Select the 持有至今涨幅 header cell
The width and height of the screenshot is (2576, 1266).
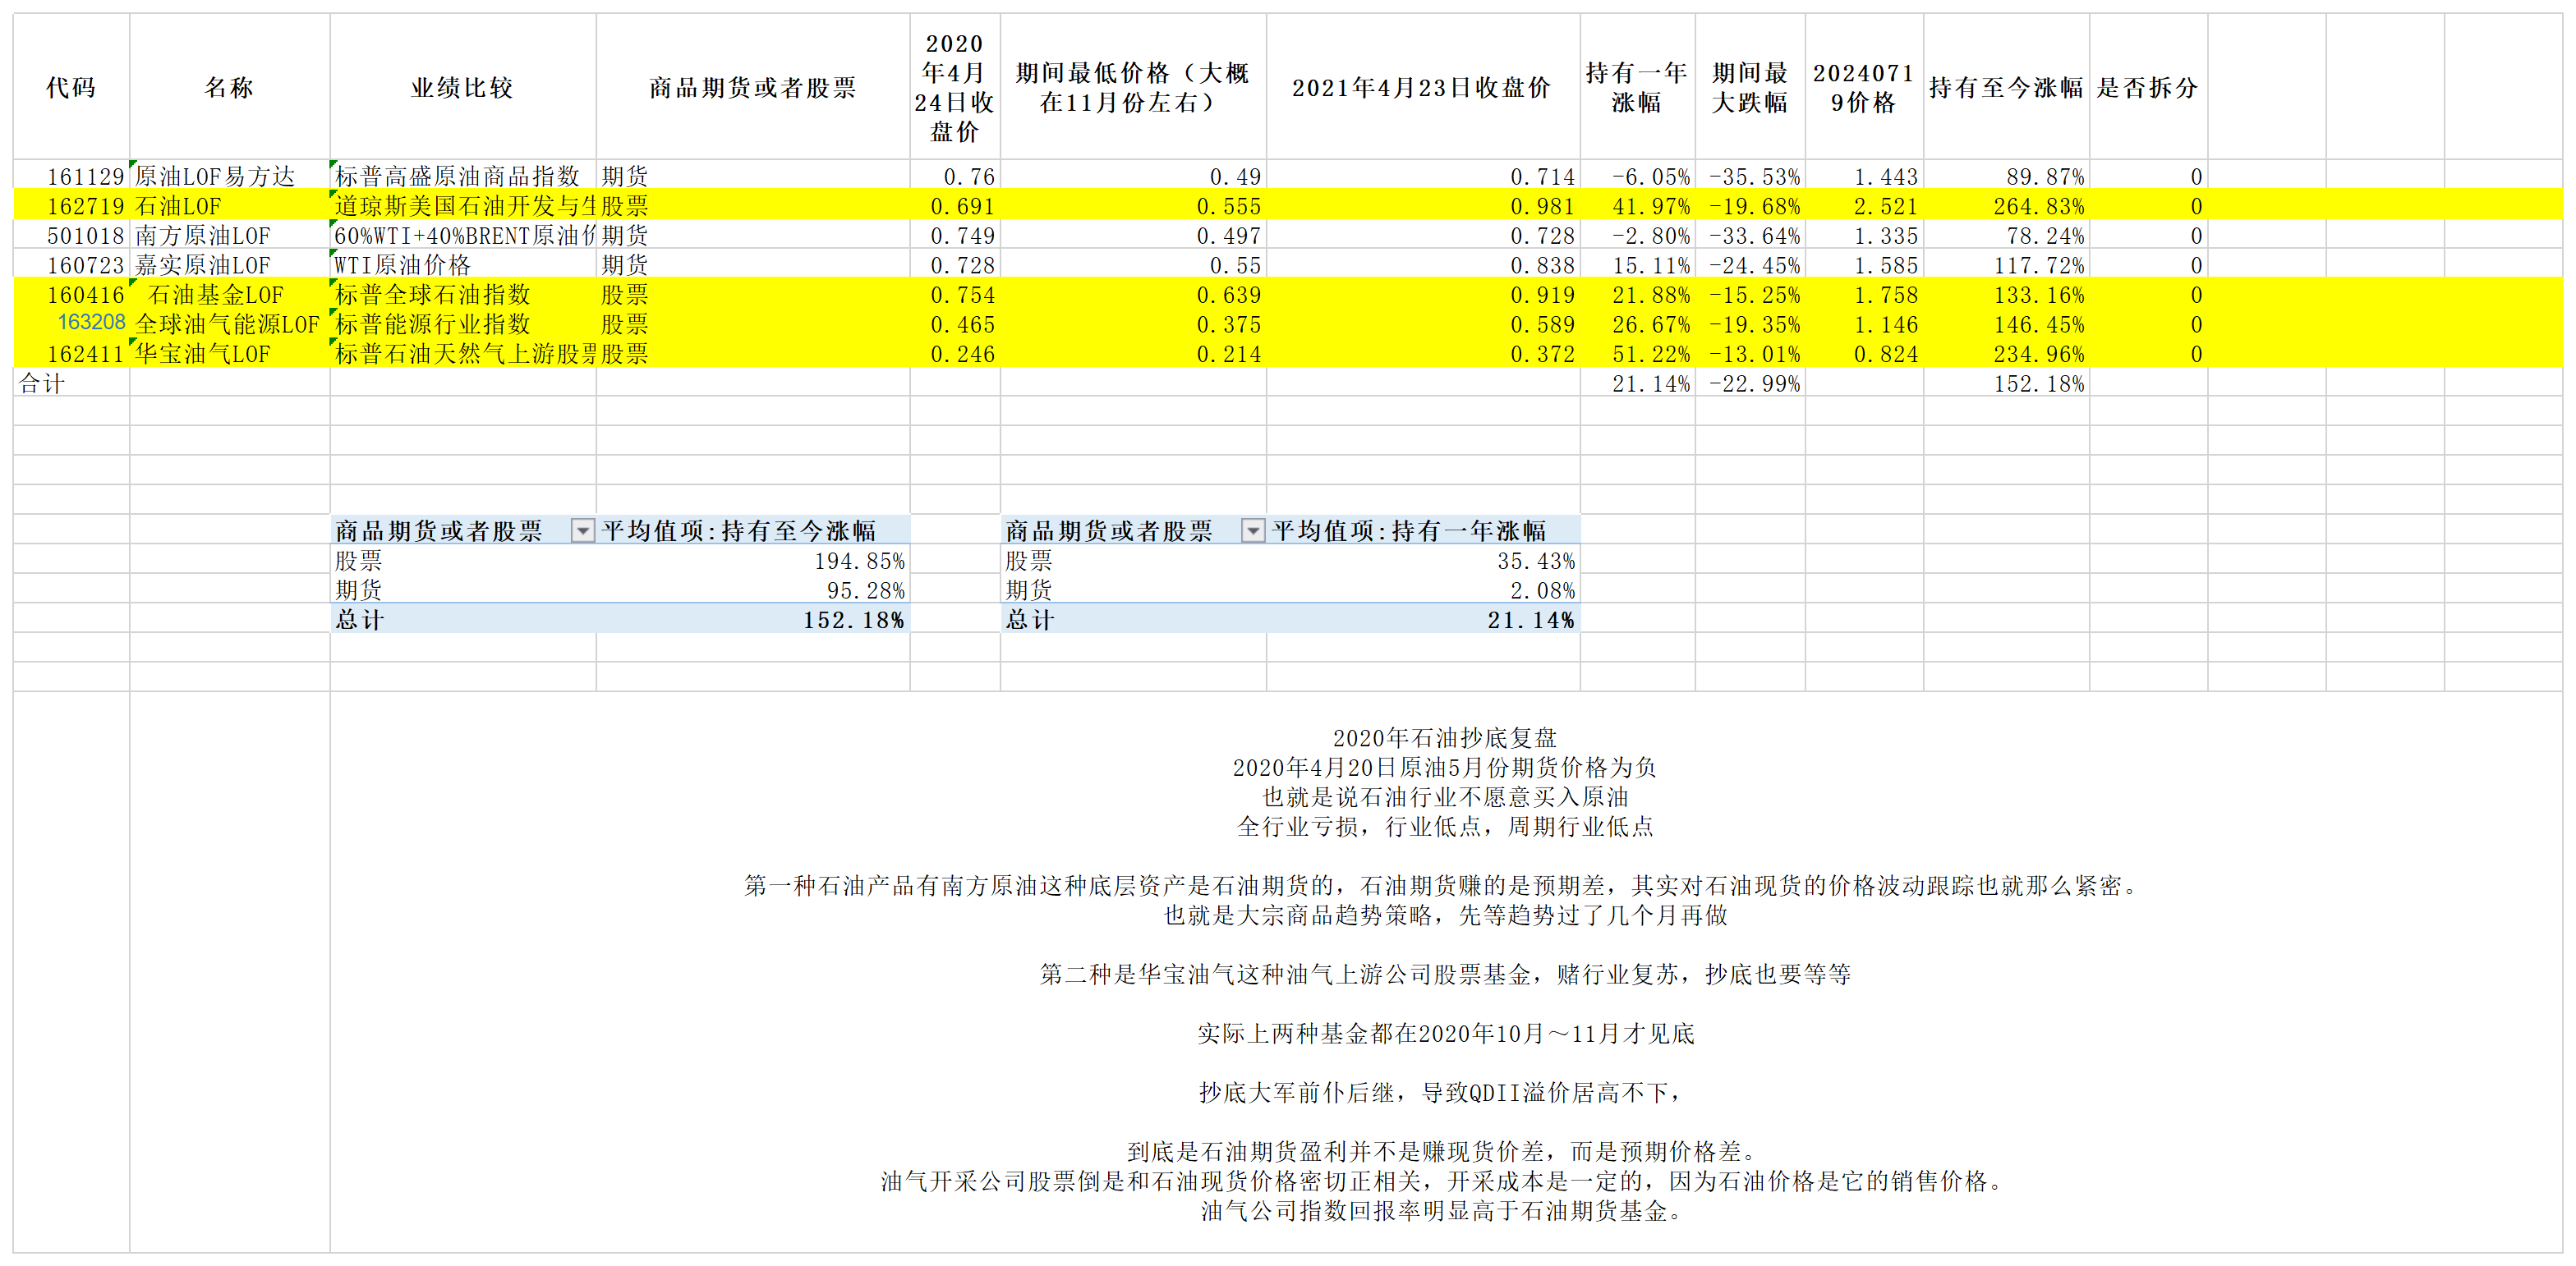click(2005, 88)
